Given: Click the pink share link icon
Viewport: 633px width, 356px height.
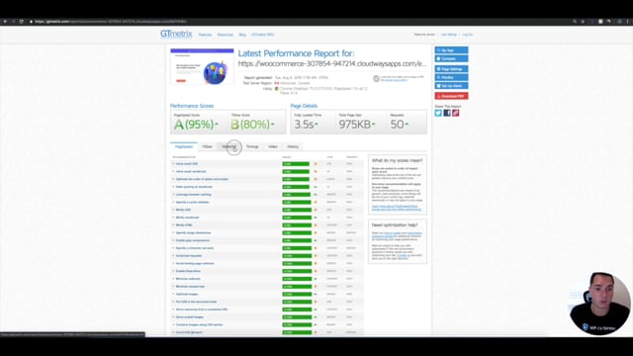Looking at the screenshot, I should (456, 113).
